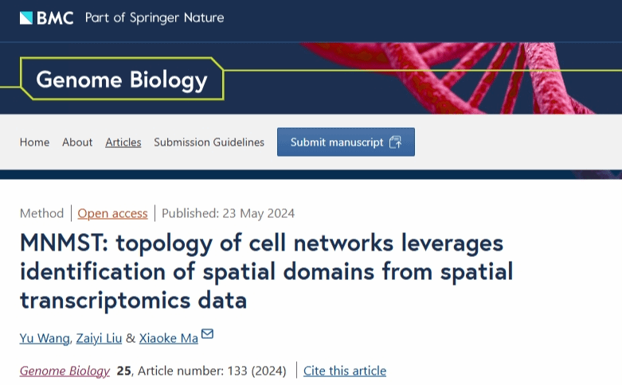The height and width of the screenshot is (385, 622).
Task: Open Submission Guidelines page
Action: 209,142
